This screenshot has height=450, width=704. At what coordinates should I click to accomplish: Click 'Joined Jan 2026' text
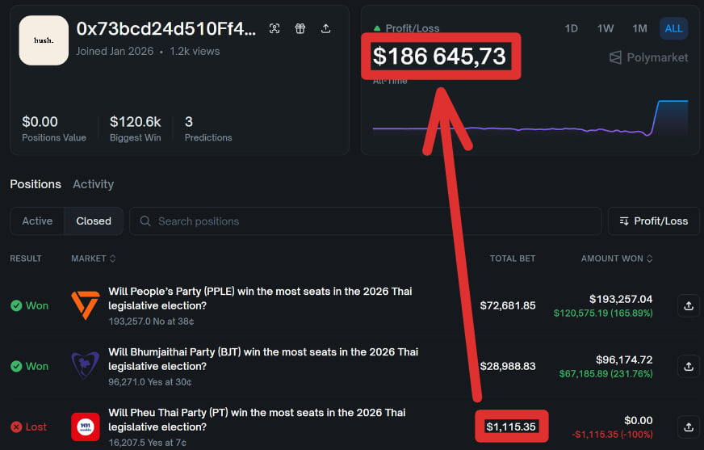coord(115,51)
